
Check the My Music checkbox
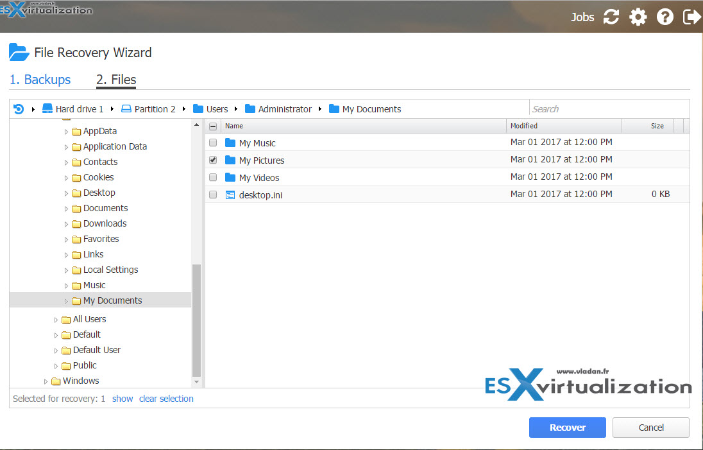tap(213, 143)
